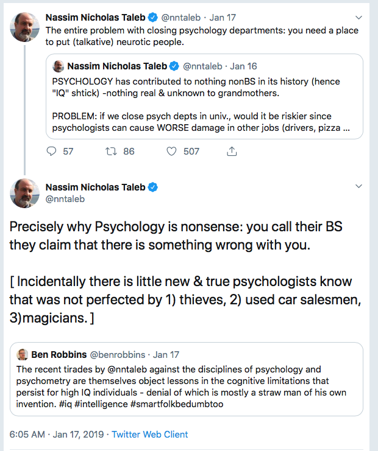Screen dimensions: 378x451
Task: Open Taleb's avatar on the main tweet
Action: point(24,194)
